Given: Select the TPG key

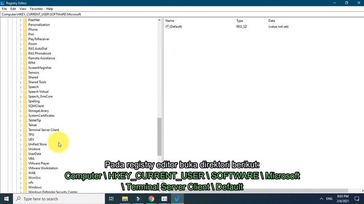Looking at the screenshot, I should click(31, 135).
